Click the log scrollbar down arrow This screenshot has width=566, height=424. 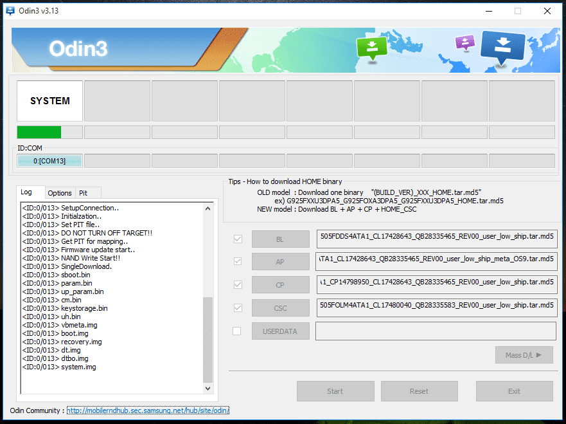click(x=208, y=388)
